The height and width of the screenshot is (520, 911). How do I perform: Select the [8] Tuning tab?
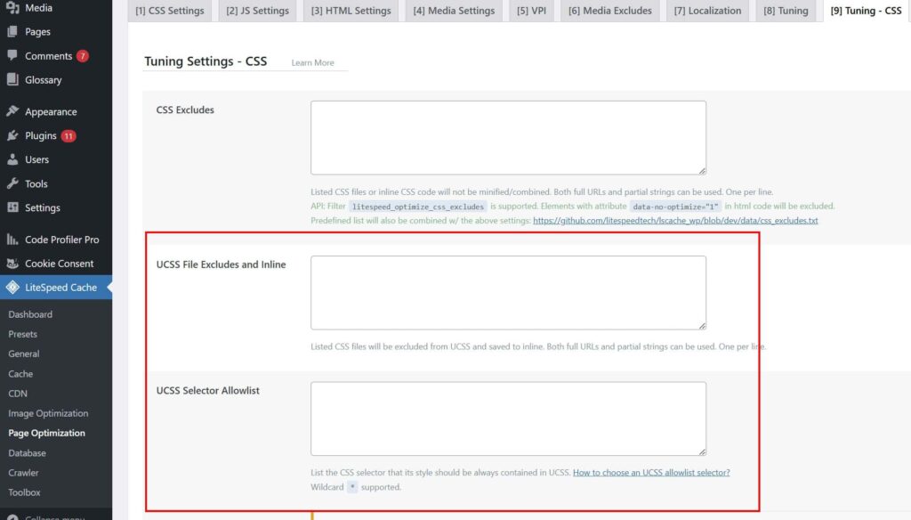click(x=786, y=11)
